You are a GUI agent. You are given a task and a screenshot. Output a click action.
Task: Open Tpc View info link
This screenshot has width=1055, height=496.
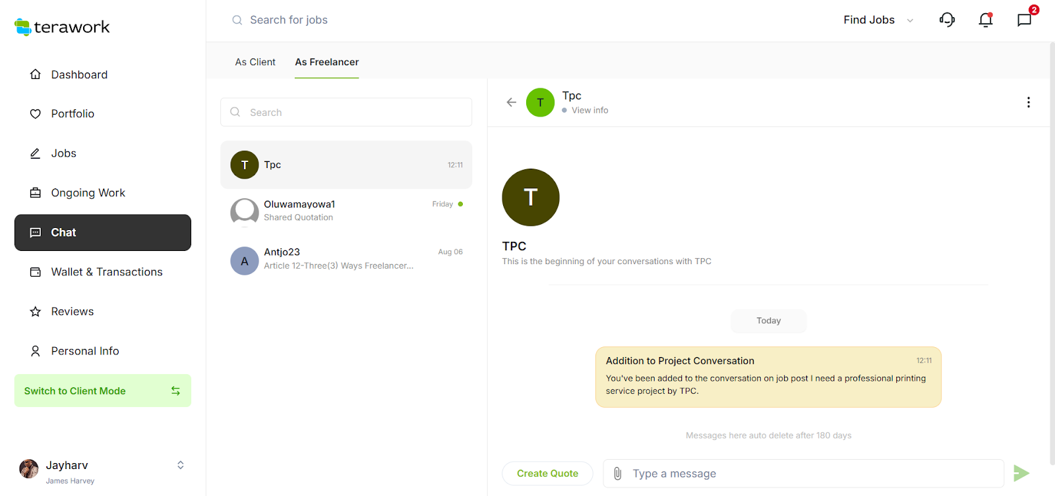coord(589,111)
